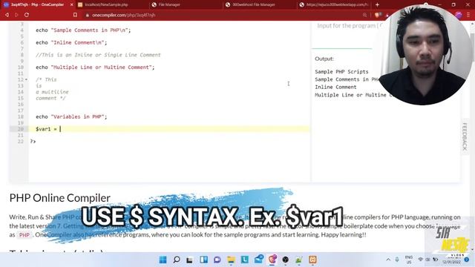
Task: Click the PHP inline code tag in description
Action: [x=24, y=235]
